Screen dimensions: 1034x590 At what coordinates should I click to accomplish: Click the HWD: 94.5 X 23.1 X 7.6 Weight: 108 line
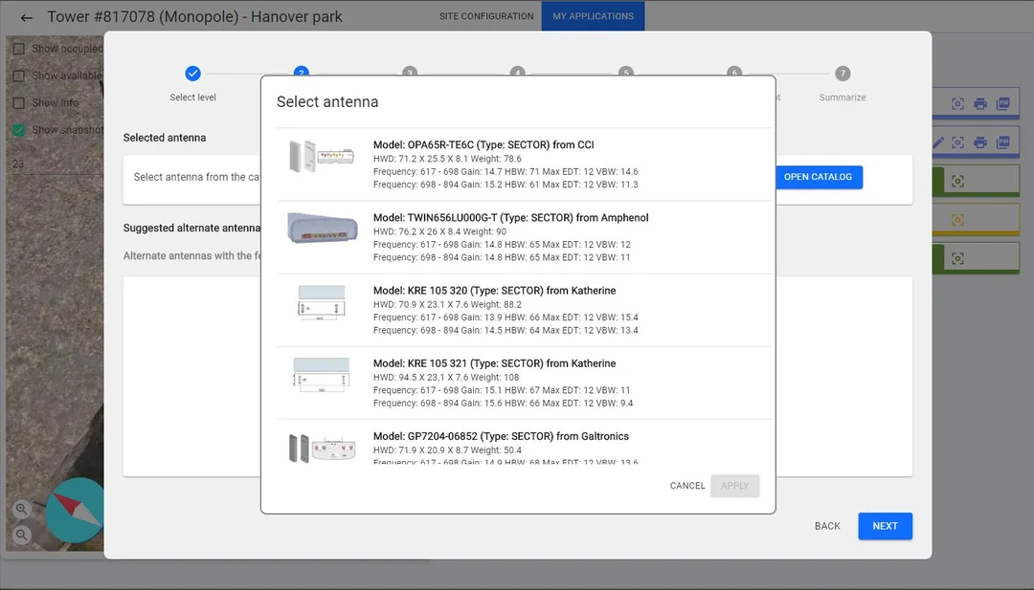[446, 378]
